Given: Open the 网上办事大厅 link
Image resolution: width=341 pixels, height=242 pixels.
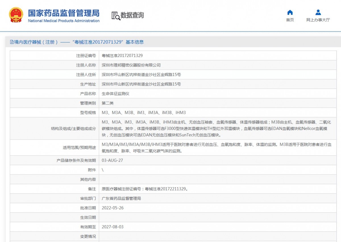Looking at the screenshot, I should tap(318, 20).
